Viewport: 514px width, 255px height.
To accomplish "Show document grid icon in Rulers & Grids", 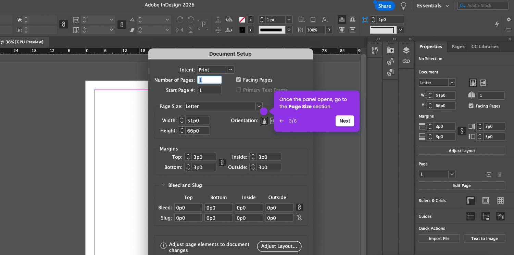I will pos(501,200).
